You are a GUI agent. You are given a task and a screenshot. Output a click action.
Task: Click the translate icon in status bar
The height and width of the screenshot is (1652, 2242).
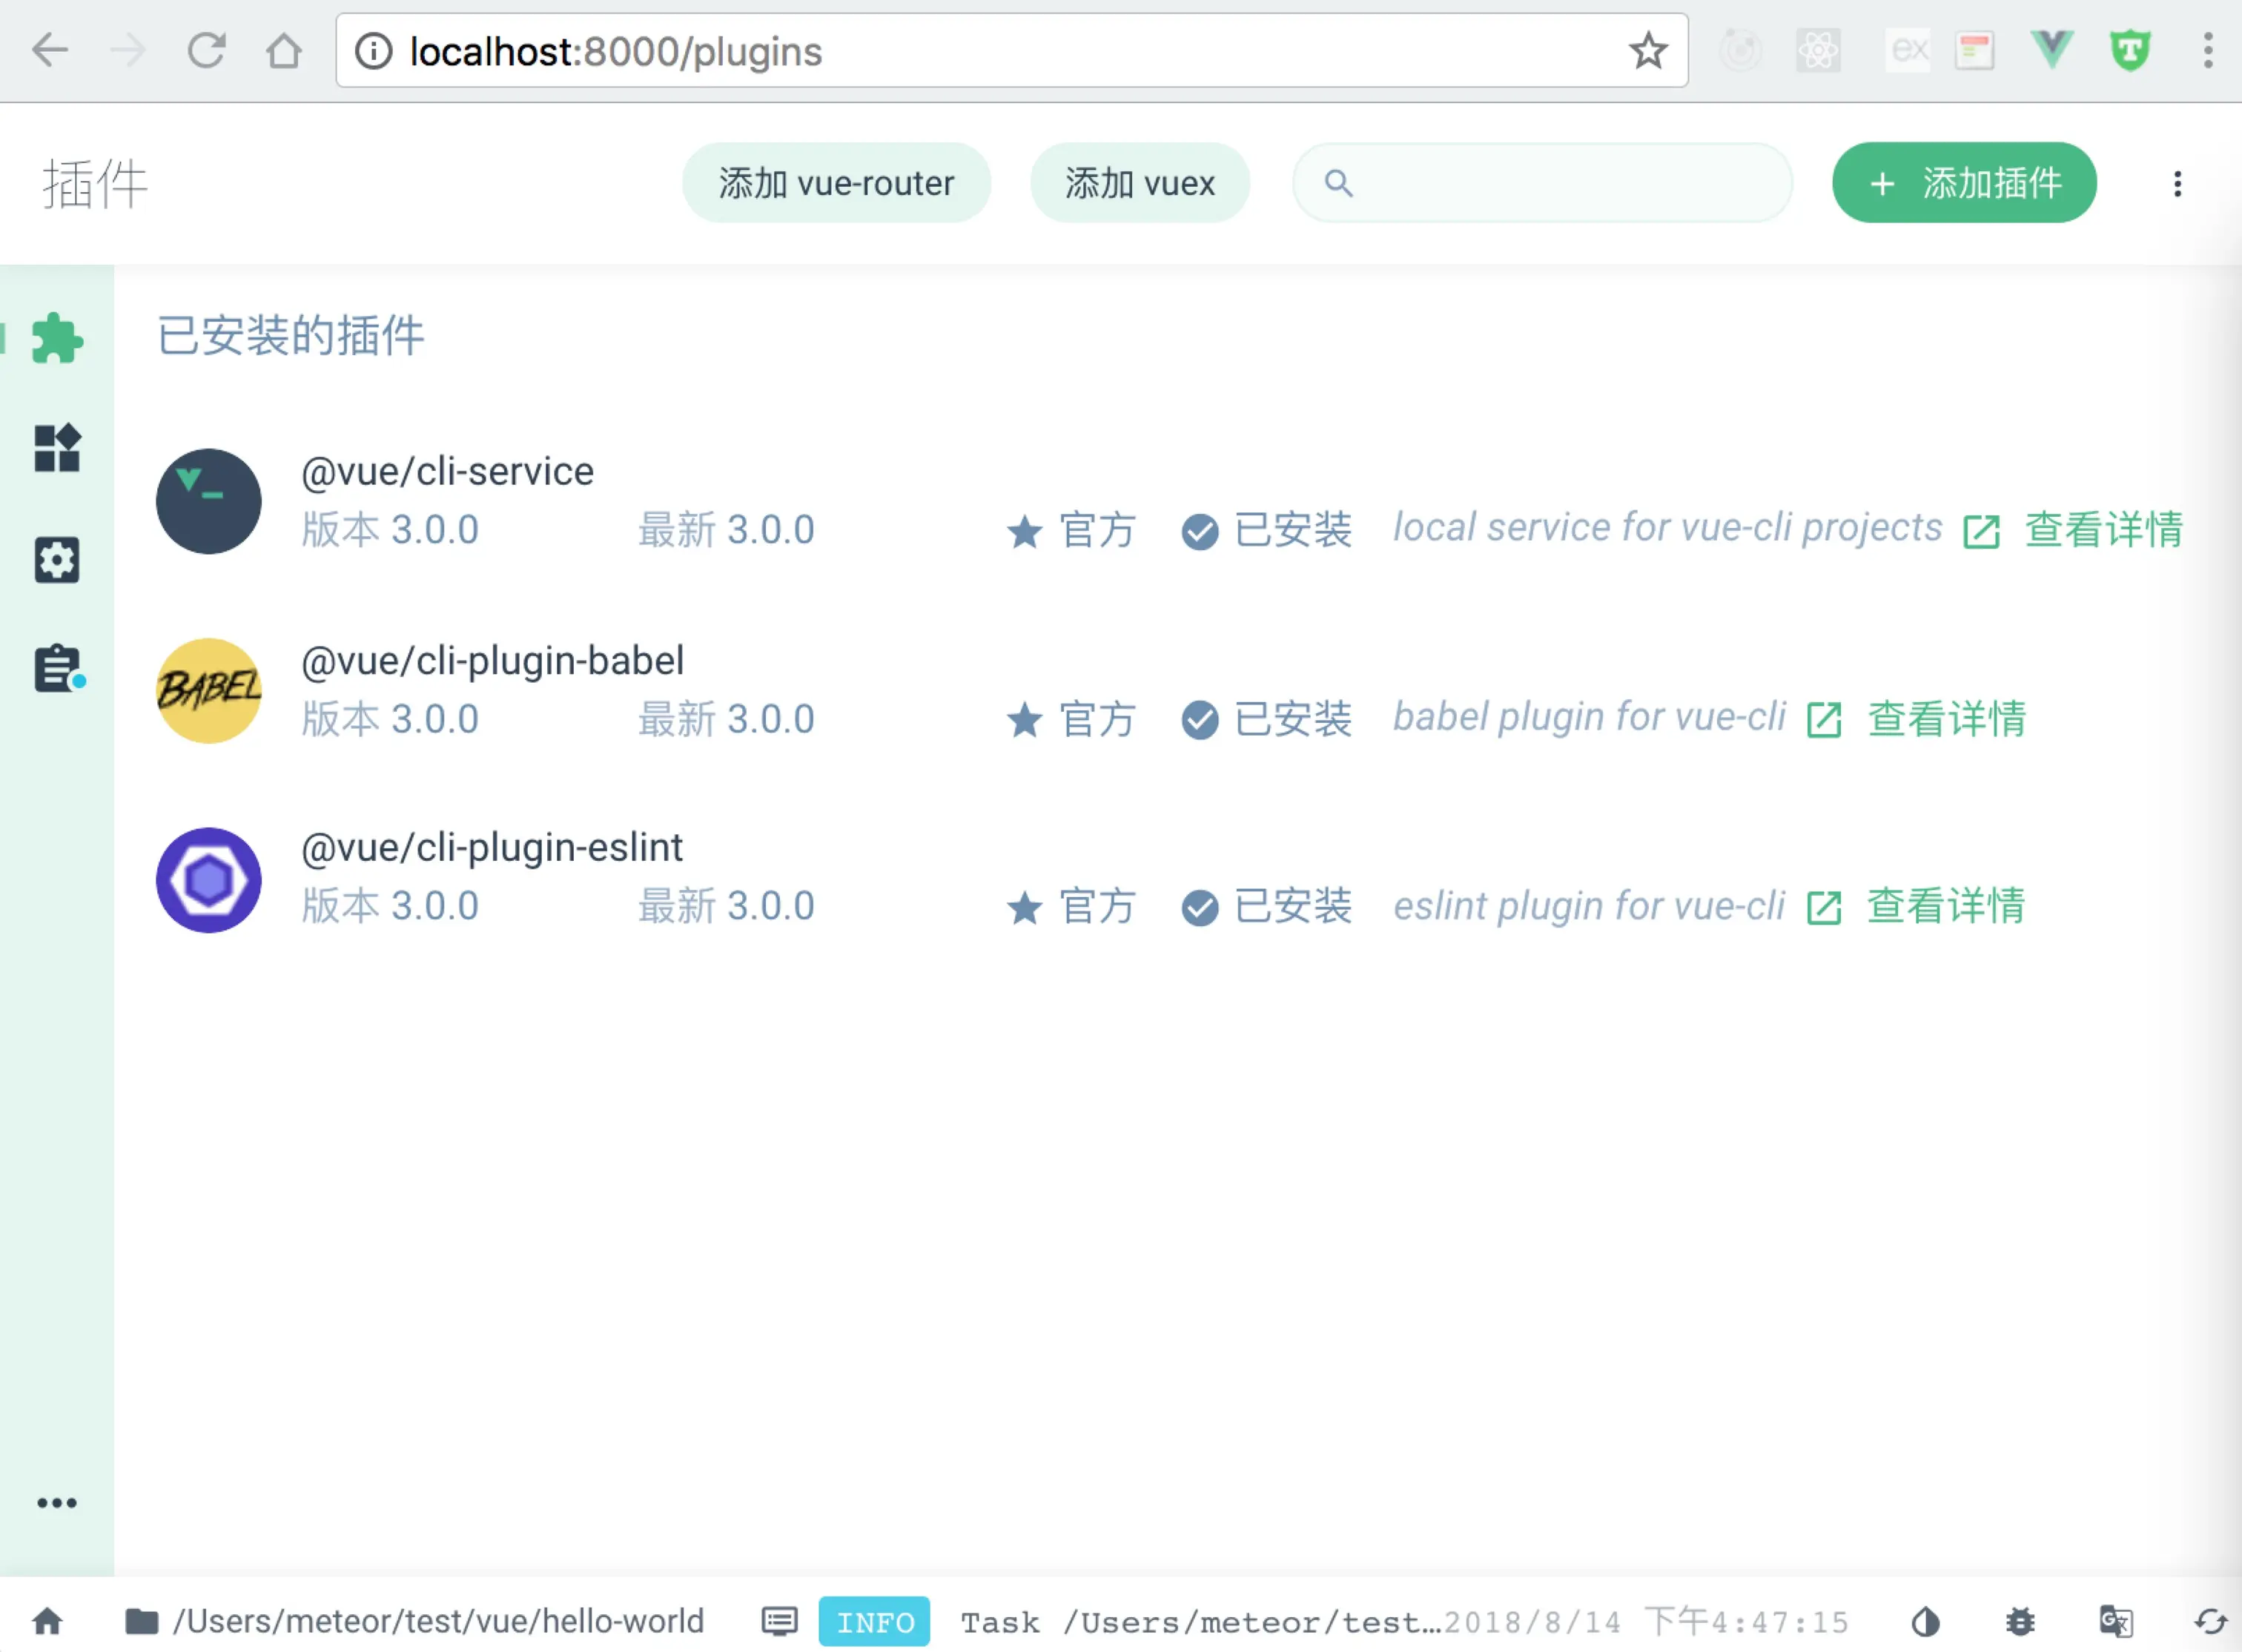click(x=2115, y=1621)
